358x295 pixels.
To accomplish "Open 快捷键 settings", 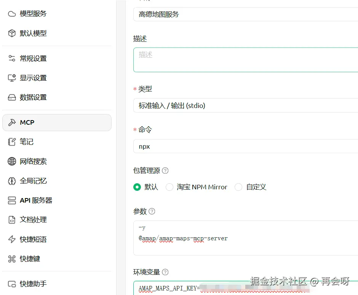I will [57, 259].
